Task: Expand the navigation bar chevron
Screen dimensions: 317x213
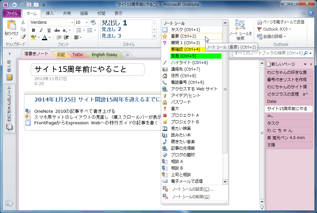Action: [10, 54]
